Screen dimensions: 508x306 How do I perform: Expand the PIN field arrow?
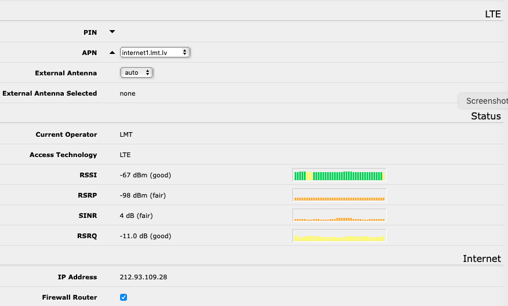[x=112, y=32]
